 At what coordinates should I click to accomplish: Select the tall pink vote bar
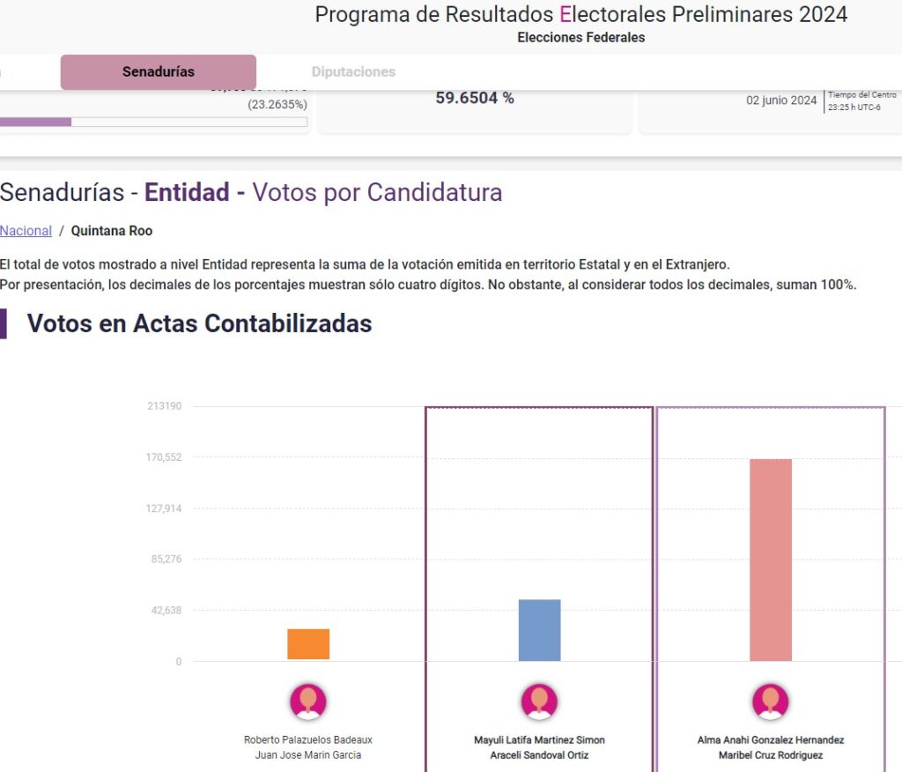coord(771,560)
